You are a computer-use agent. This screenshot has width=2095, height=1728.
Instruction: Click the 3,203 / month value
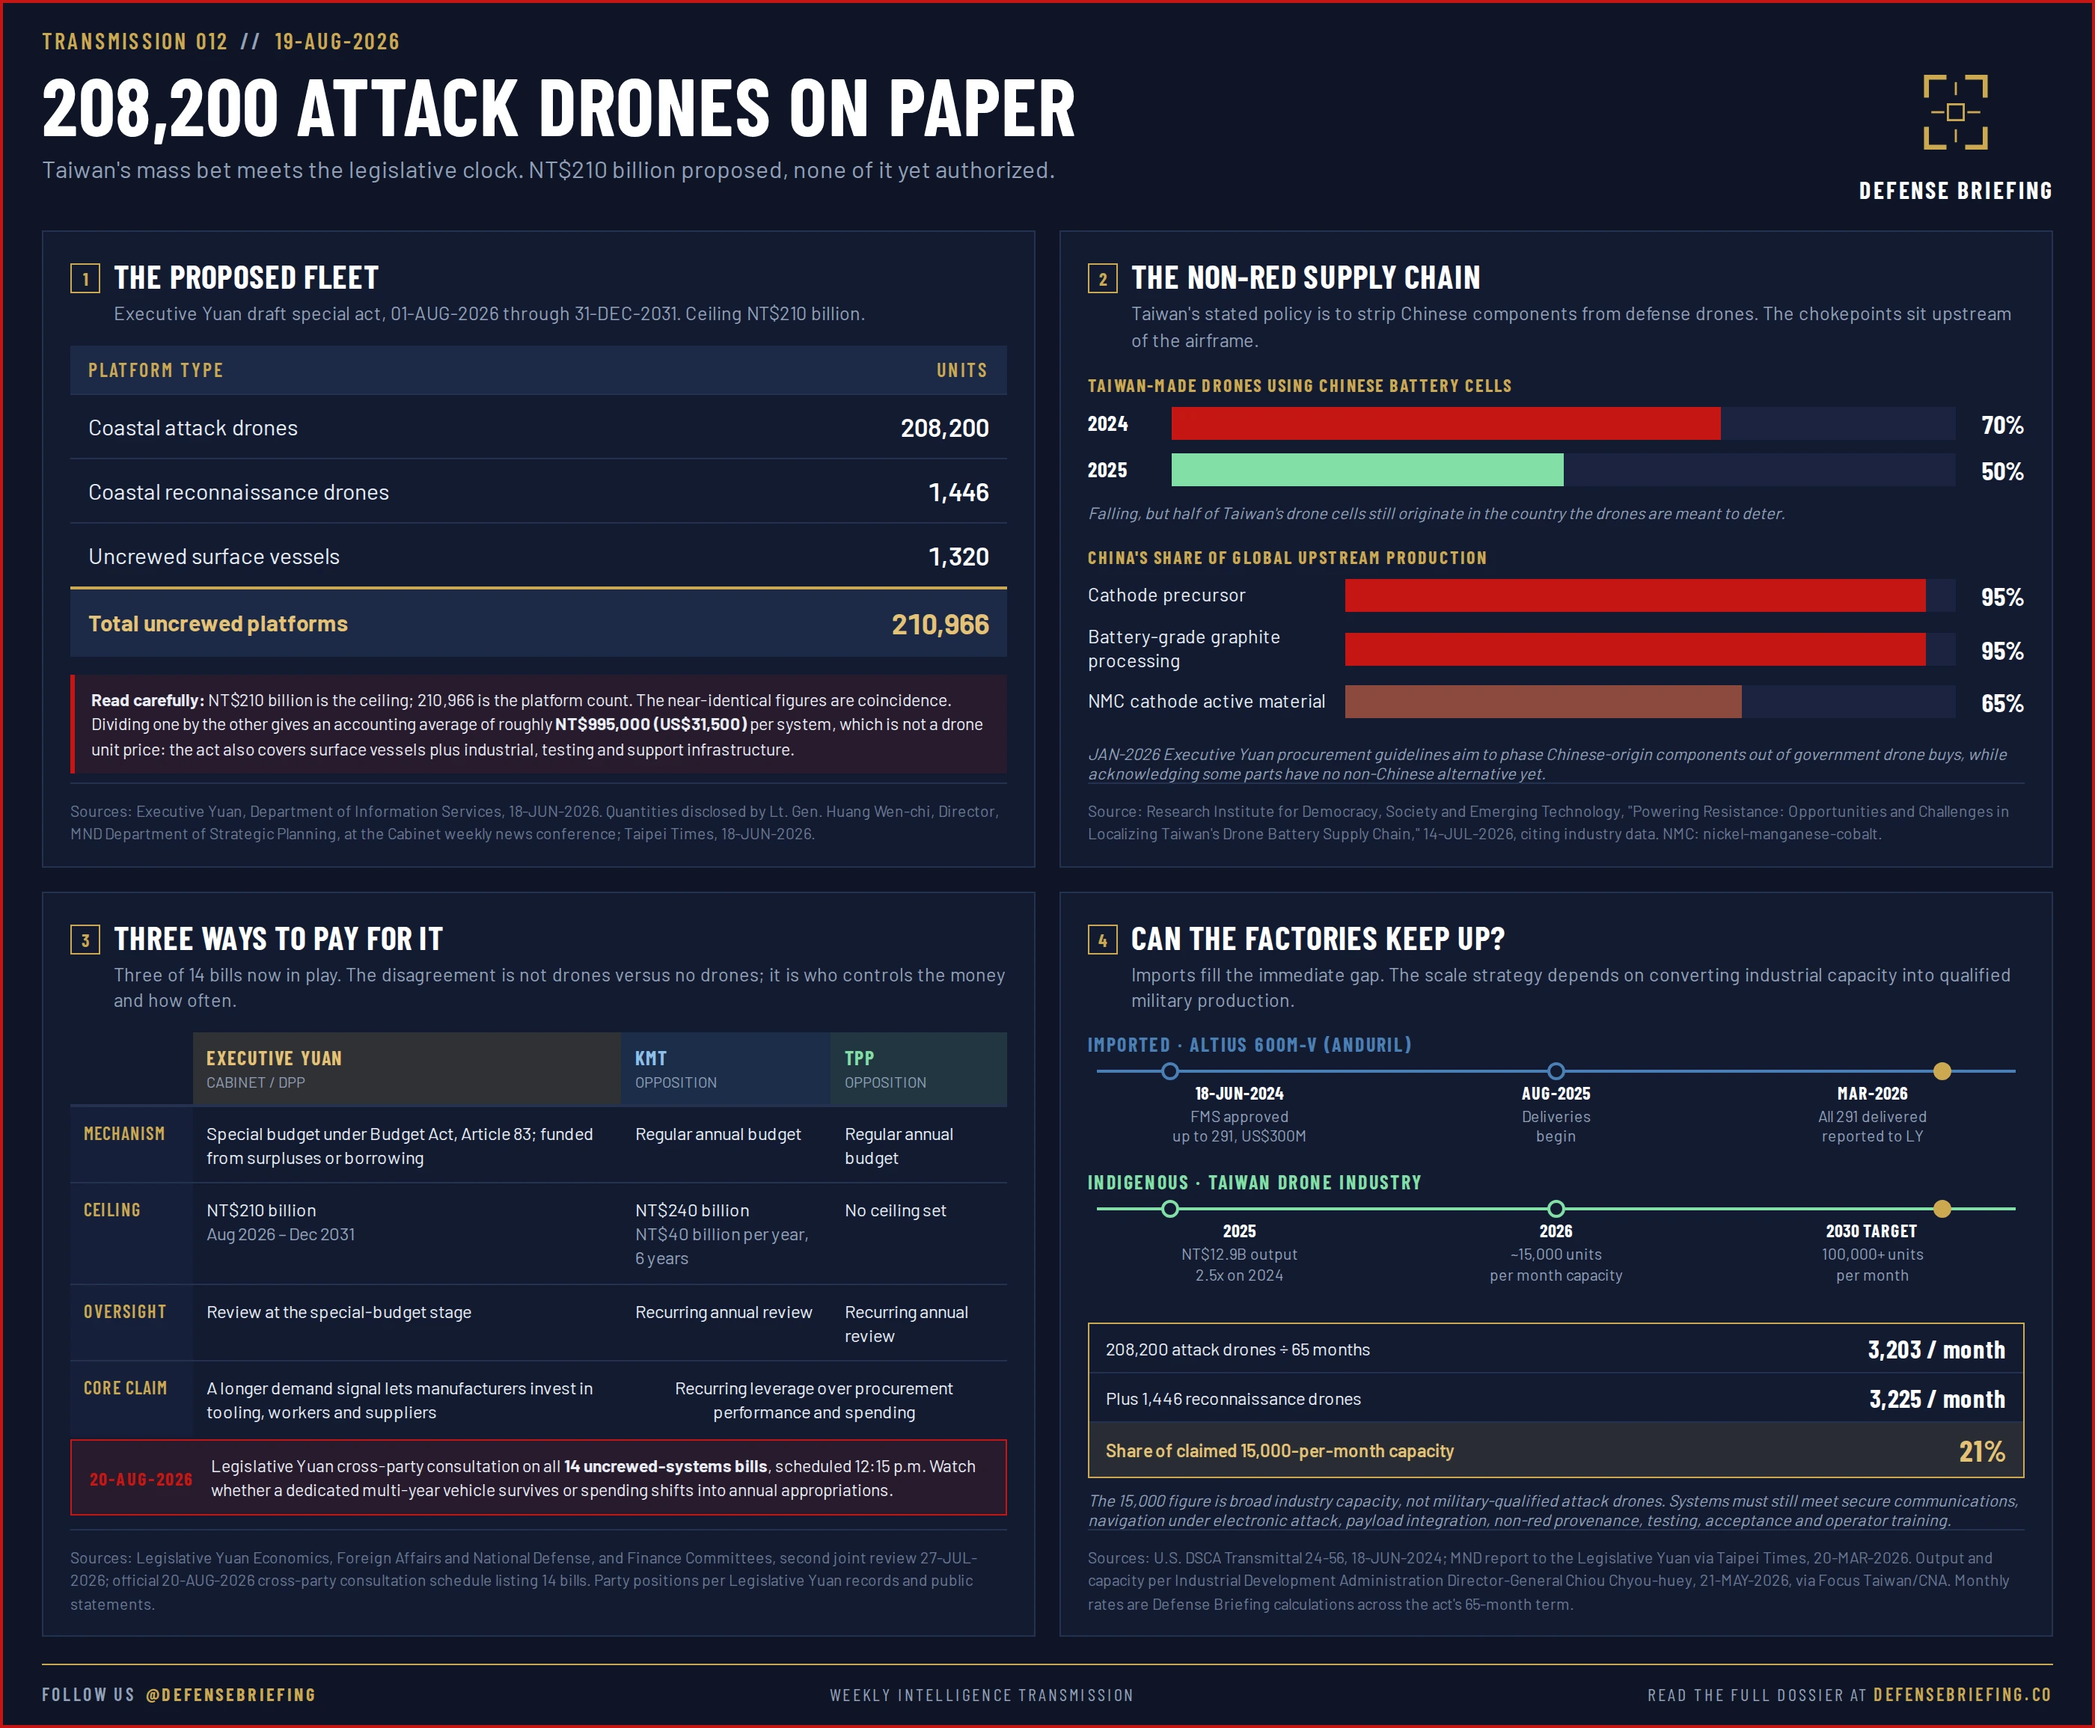[1936, 1349]
